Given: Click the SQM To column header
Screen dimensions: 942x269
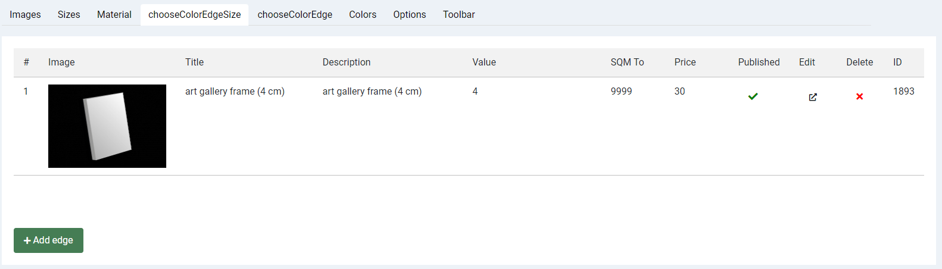Looking at the screenshot, I should pos(627,62).
